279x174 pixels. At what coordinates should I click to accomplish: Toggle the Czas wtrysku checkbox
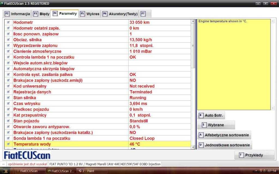pyautogui.click(x=8, y=104)
